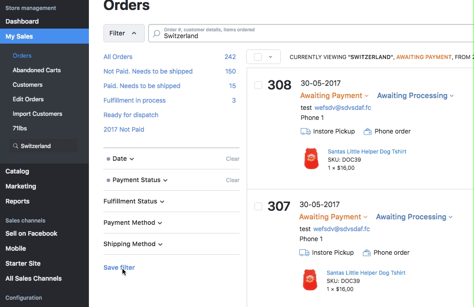Toggle the select-all orders checkbox
Viewport: 474px width, 307px height.
(x=258, y=57)
